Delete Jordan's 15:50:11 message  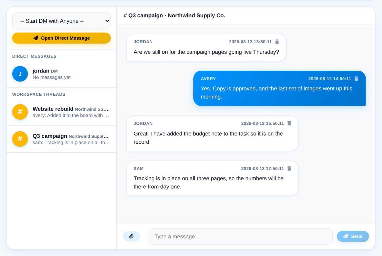pos(289,123)
